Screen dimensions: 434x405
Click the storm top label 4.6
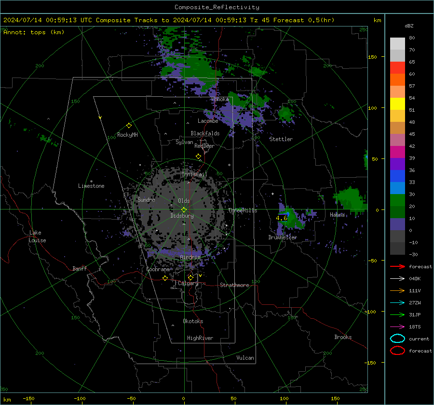tap(282, 218)
